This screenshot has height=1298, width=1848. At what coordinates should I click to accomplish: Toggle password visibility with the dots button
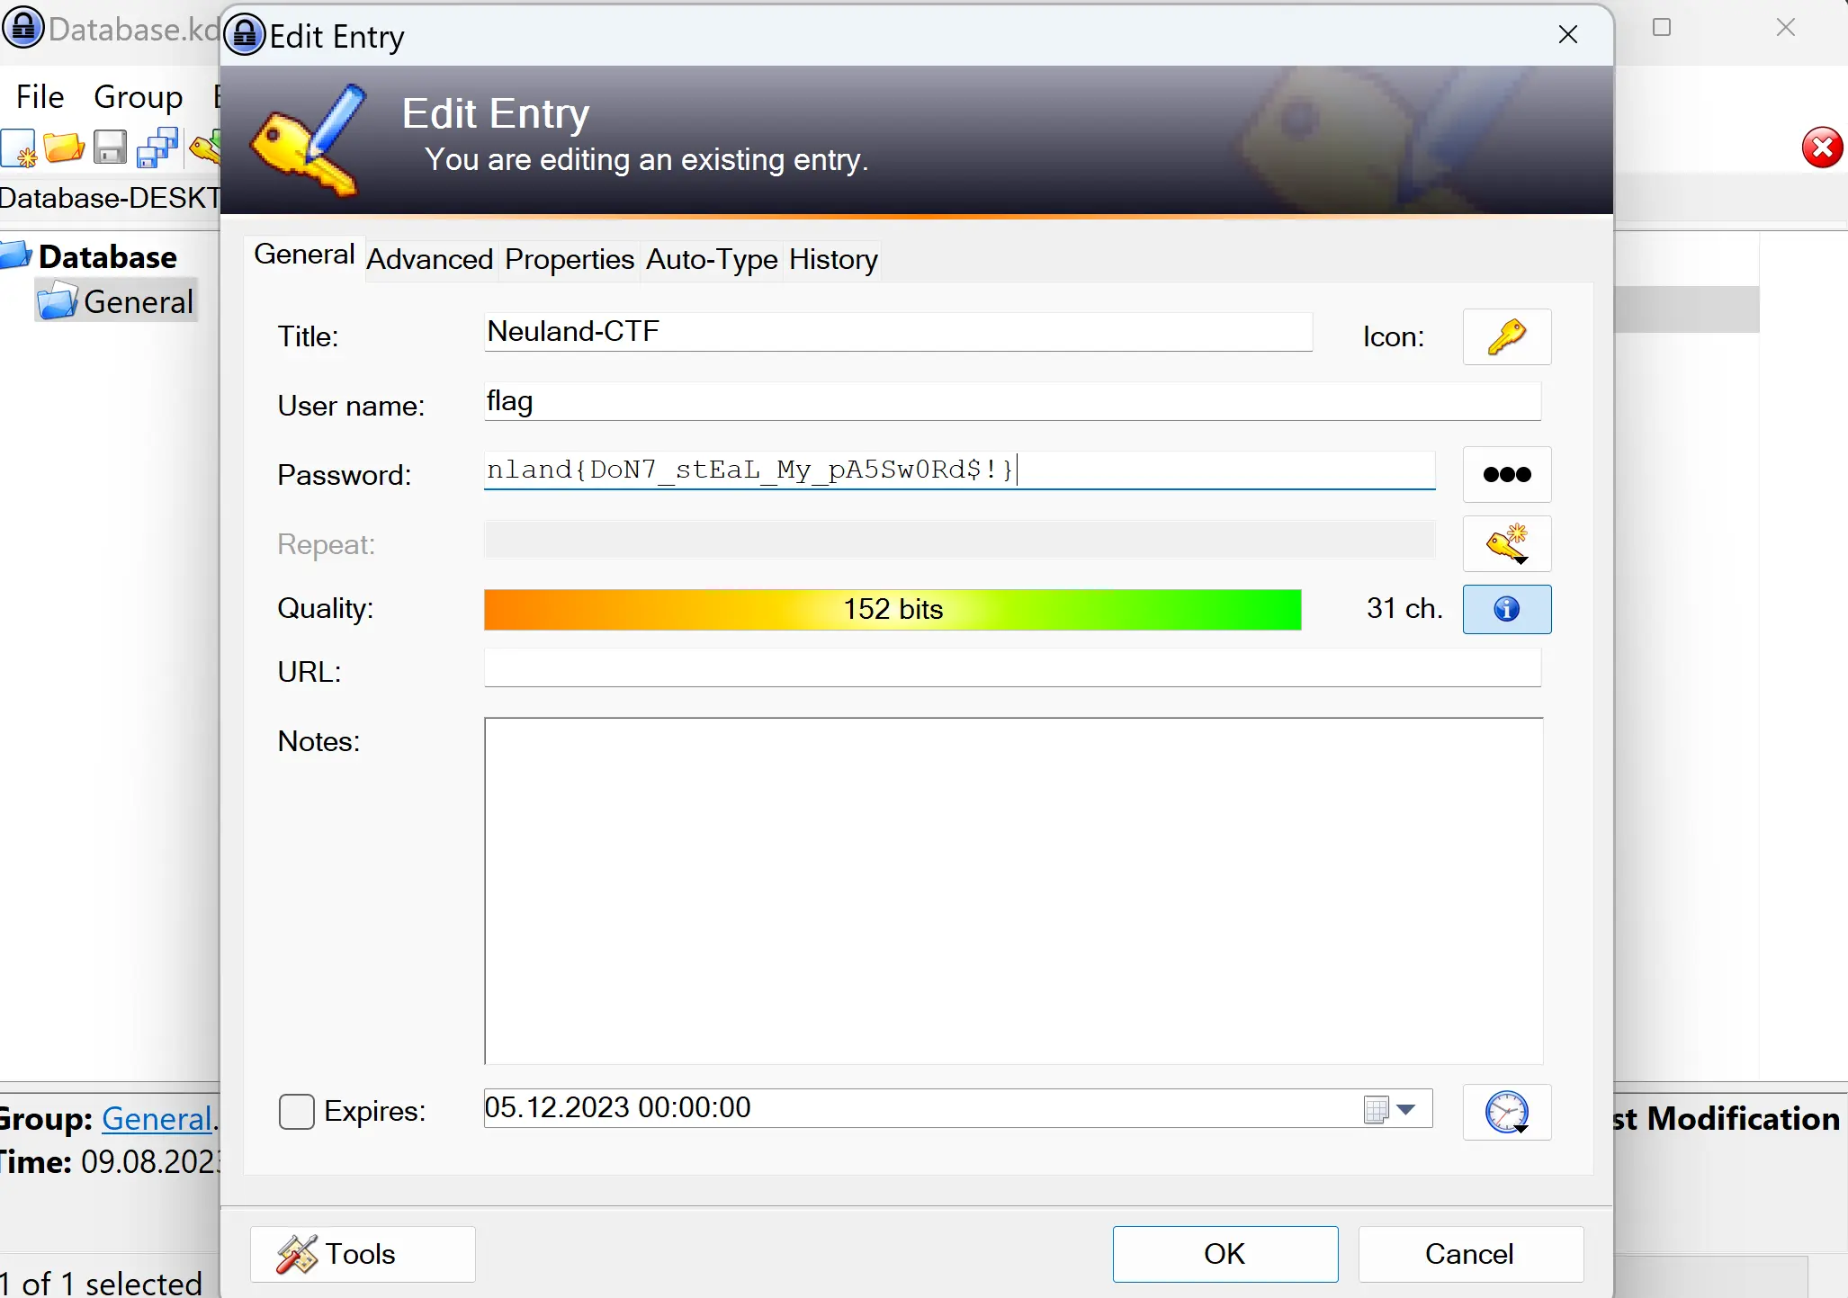(x=1507, y=474)
